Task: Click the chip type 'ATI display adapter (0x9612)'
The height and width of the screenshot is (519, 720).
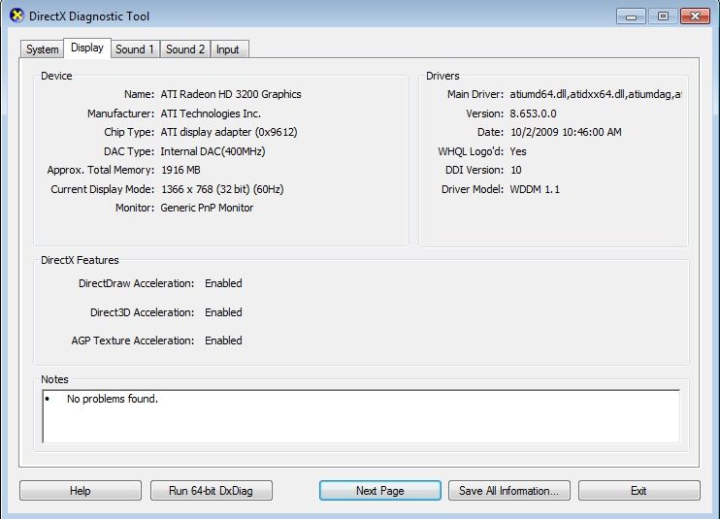Action: pos(229,132)
